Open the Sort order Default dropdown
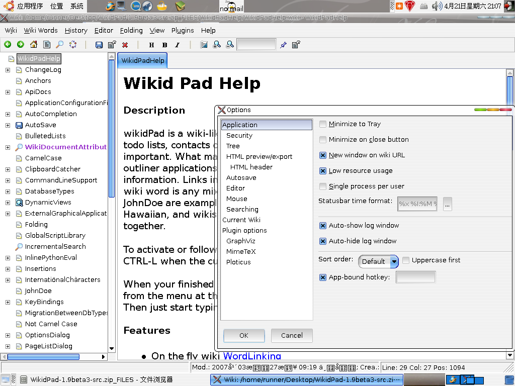The width and height of the screenshot is (515, 386). 378,261
